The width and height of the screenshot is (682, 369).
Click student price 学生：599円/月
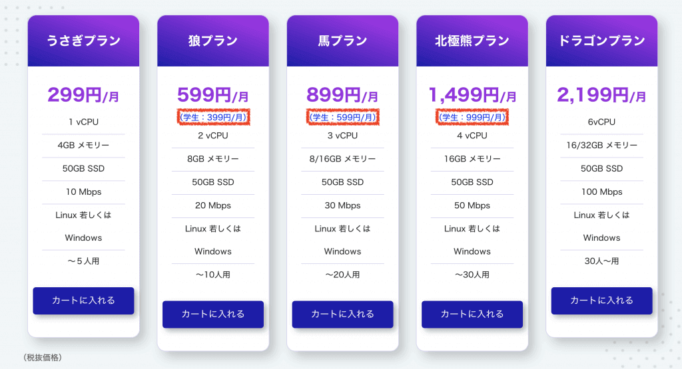point(343,117)
